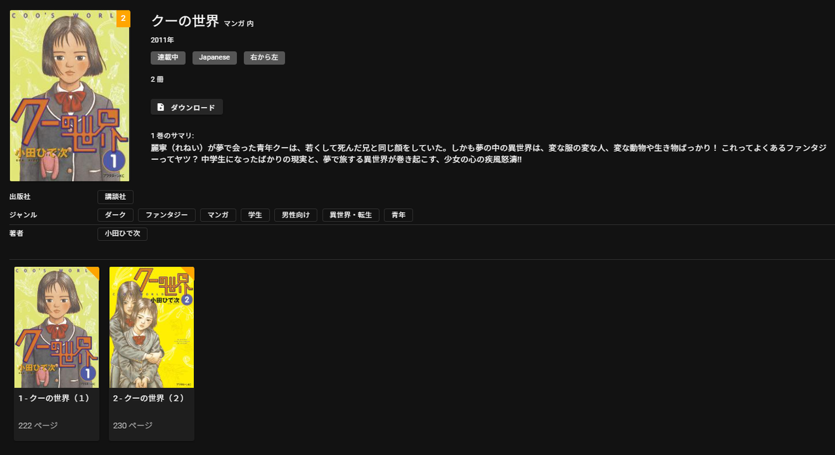835x455 pixels.
Task: Click the 著者 field label
Action: tap(16, 234)
